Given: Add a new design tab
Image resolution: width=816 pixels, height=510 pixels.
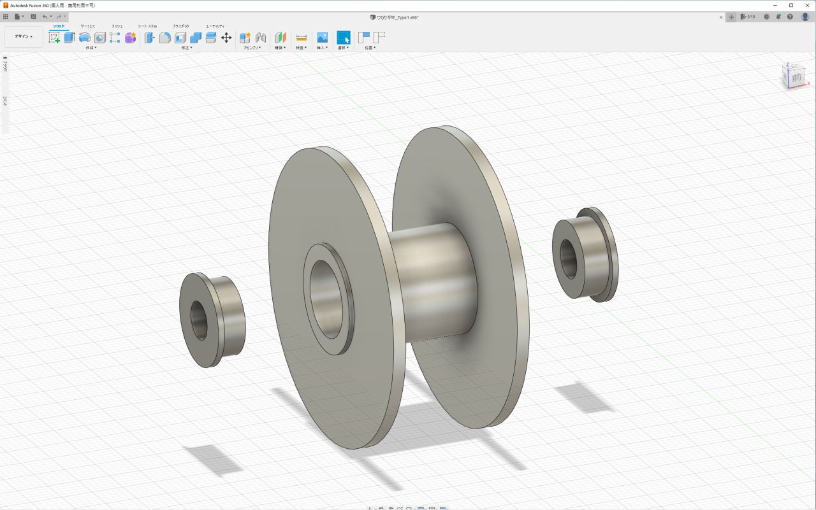Looking at the screenshot, I should point(732,17).
